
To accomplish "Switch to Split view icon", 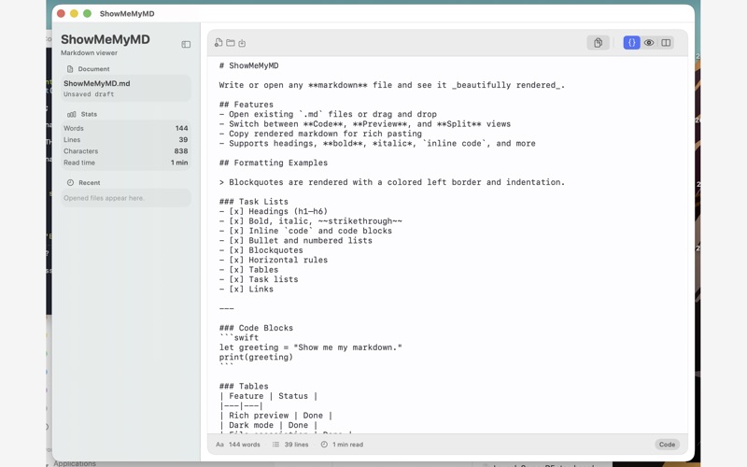I will 666,43.
